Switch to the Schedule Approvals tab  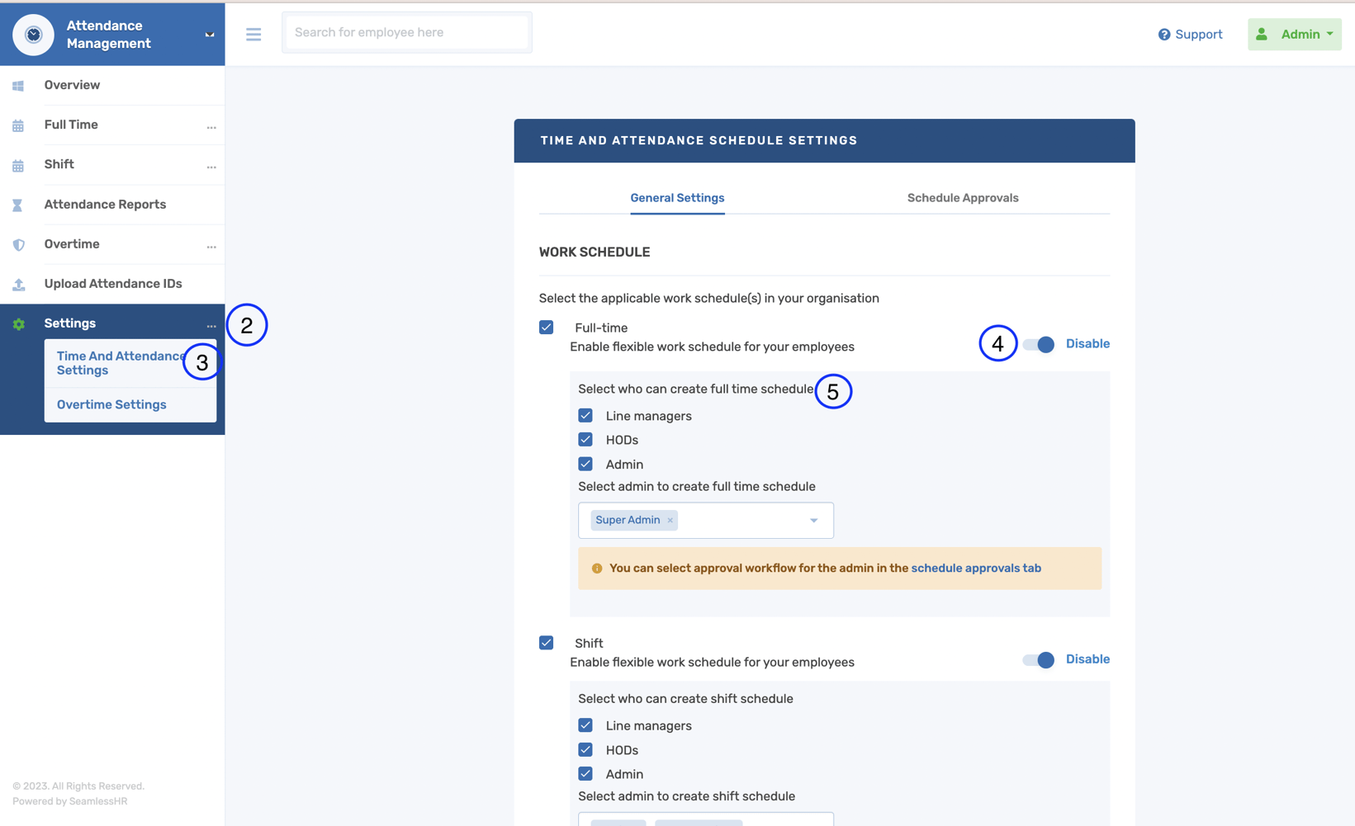(962, 198)
